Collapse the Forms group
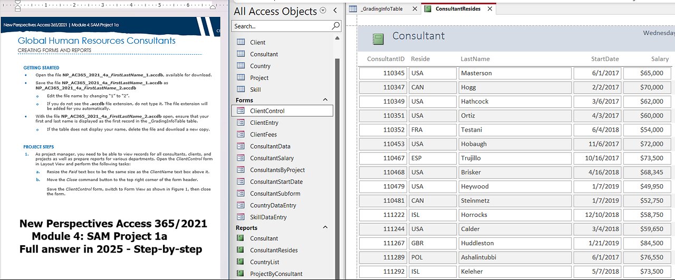The image size is (675, 280). (325, 100)
